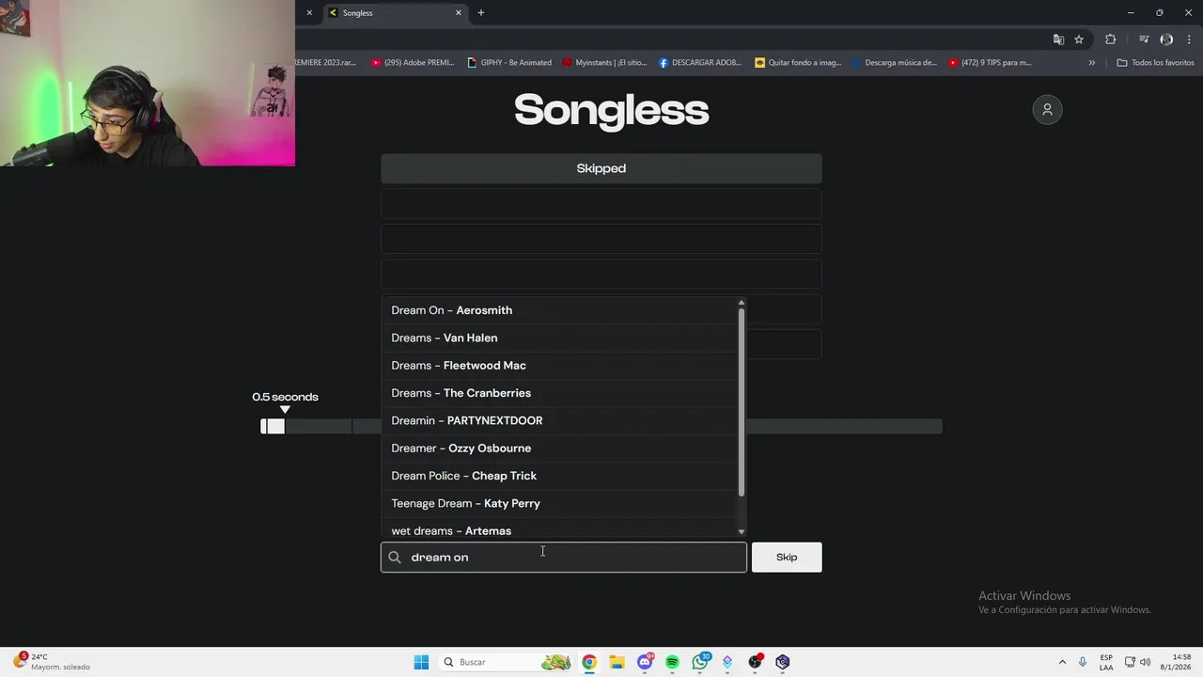Viewport: 1203px width, 677px height.
Task: Select Dream On - Aerosmith suggestion
Action: coord(560,310)
